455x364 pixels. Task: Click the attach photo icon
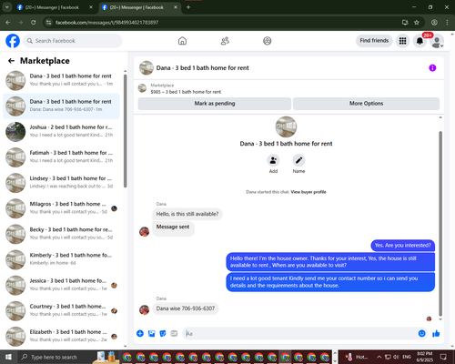pyautogui.click(x=151, y=333)
